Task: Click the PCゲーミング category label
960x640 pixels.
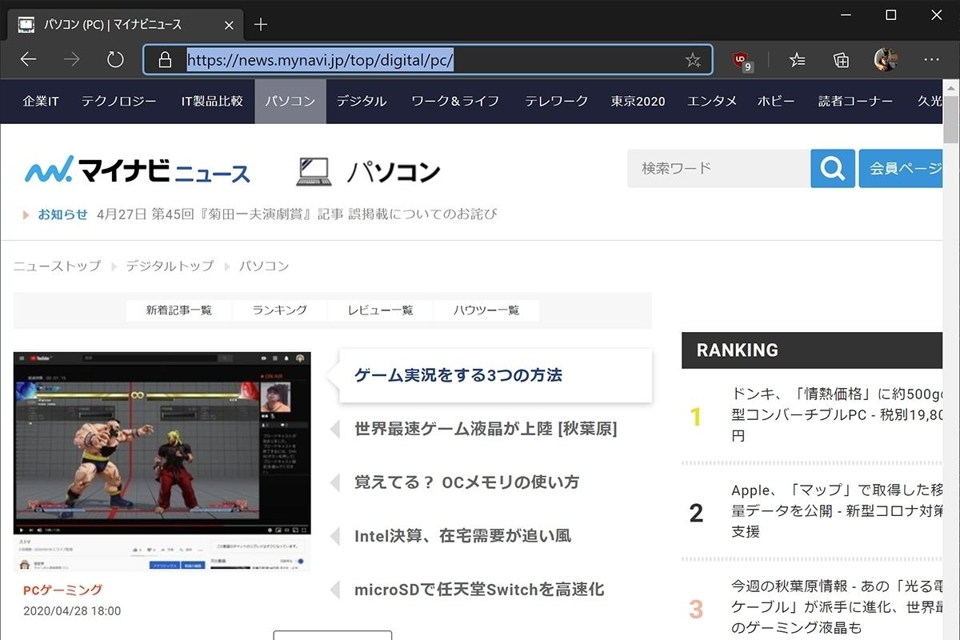Action: (x=63, y=590)
